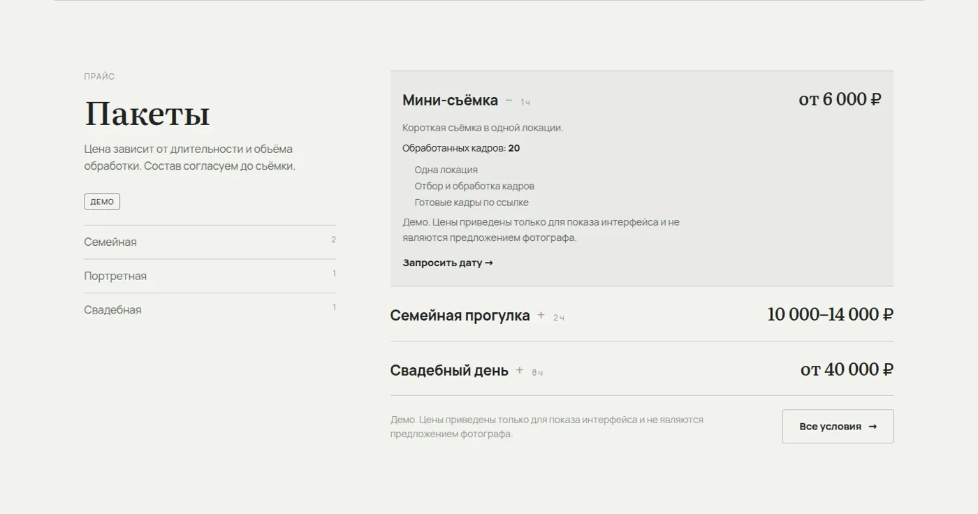This screenshot has height=514, width=978.
Task: Click the plus icon beside Свадебный день
Action: (x=519, y=370)
